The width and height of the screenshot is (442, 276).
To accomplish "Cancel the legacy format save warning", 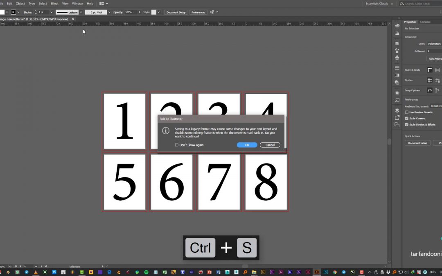I will click(x=270, y=145).
